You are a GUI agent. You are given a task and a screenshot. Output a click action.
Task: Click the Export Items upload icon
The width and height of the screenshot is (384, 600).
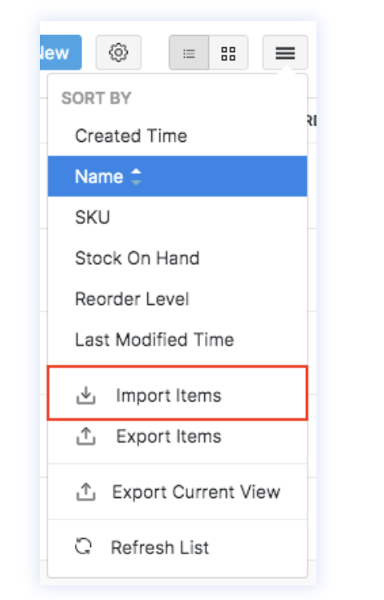click(86, 436)
